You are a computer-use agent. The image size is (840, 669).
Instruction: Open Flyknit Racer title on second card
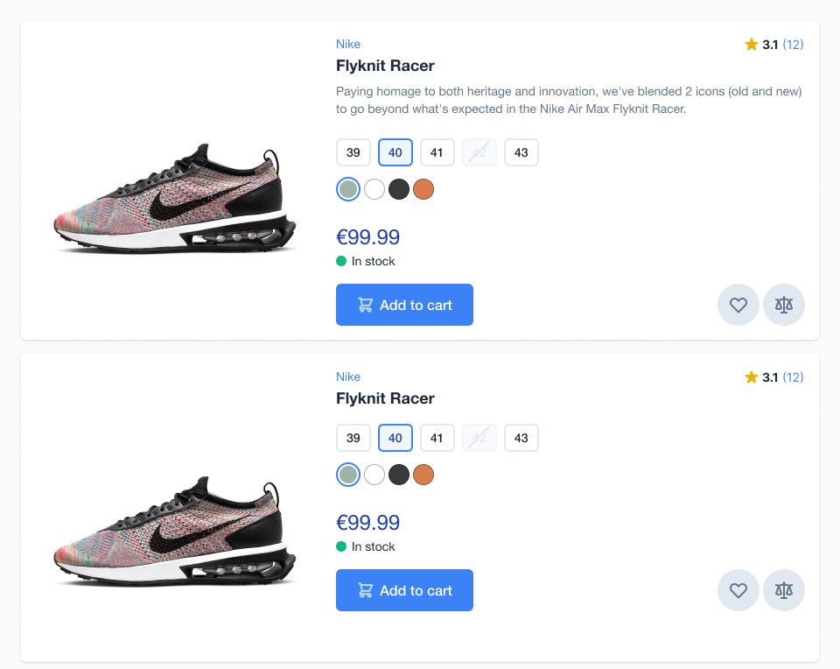pos(385,398)
